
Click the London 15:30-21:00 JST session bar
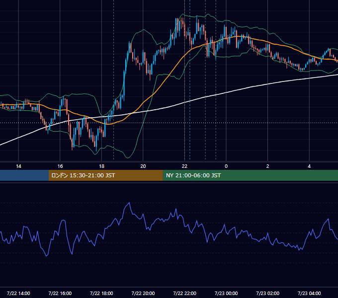tap(105, 175)
